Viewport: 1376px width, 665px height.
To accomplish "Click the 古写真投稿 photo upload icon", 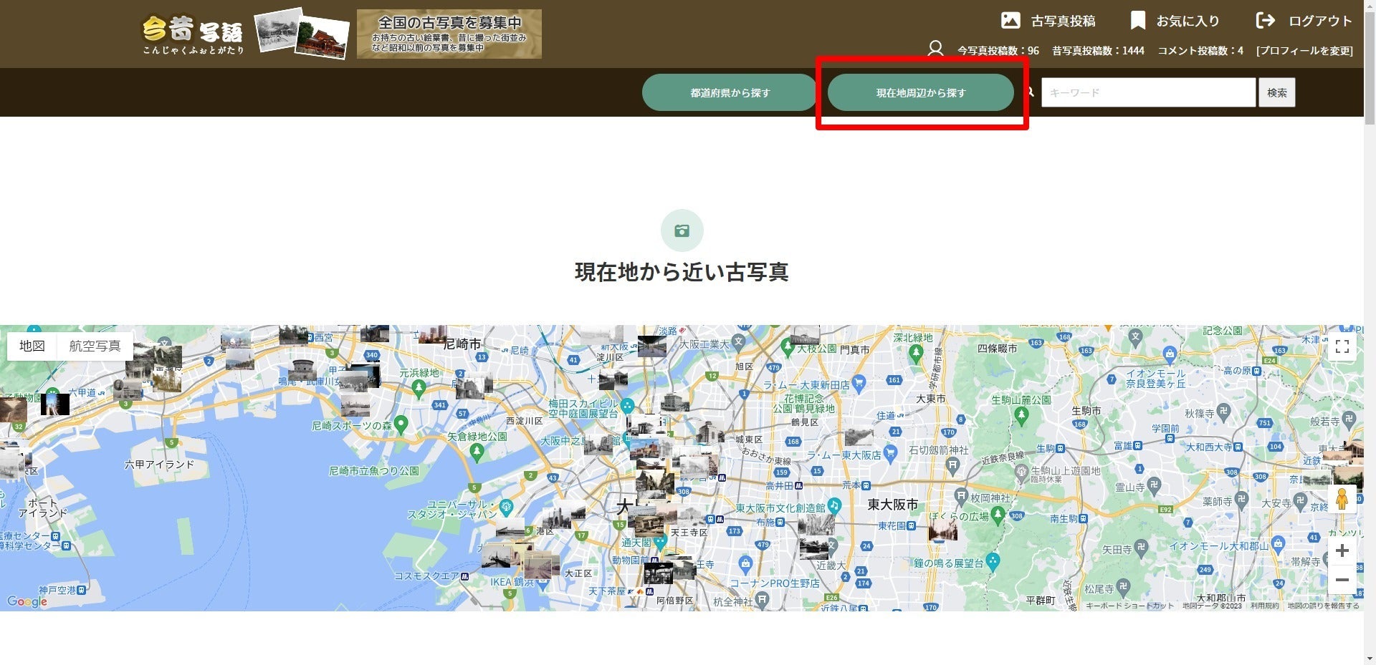I will point(1010,21).
